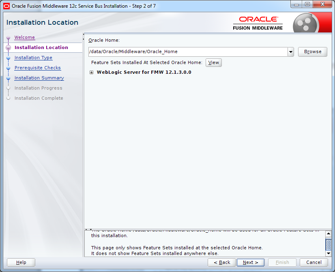
Task: Click the message pane scroll down arrow
Action: point(329,253)
